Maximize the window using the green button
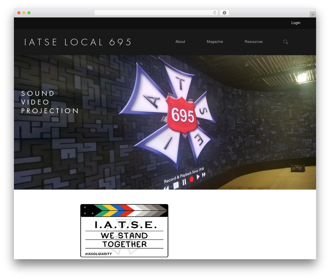 29,13
